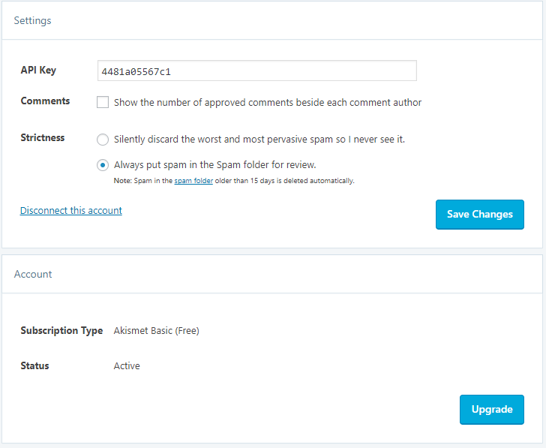The height and width of the screenshot is (448, 546).
Task: Click the 'Akismet Basic (Free)' subscription text
Action: 156,331
